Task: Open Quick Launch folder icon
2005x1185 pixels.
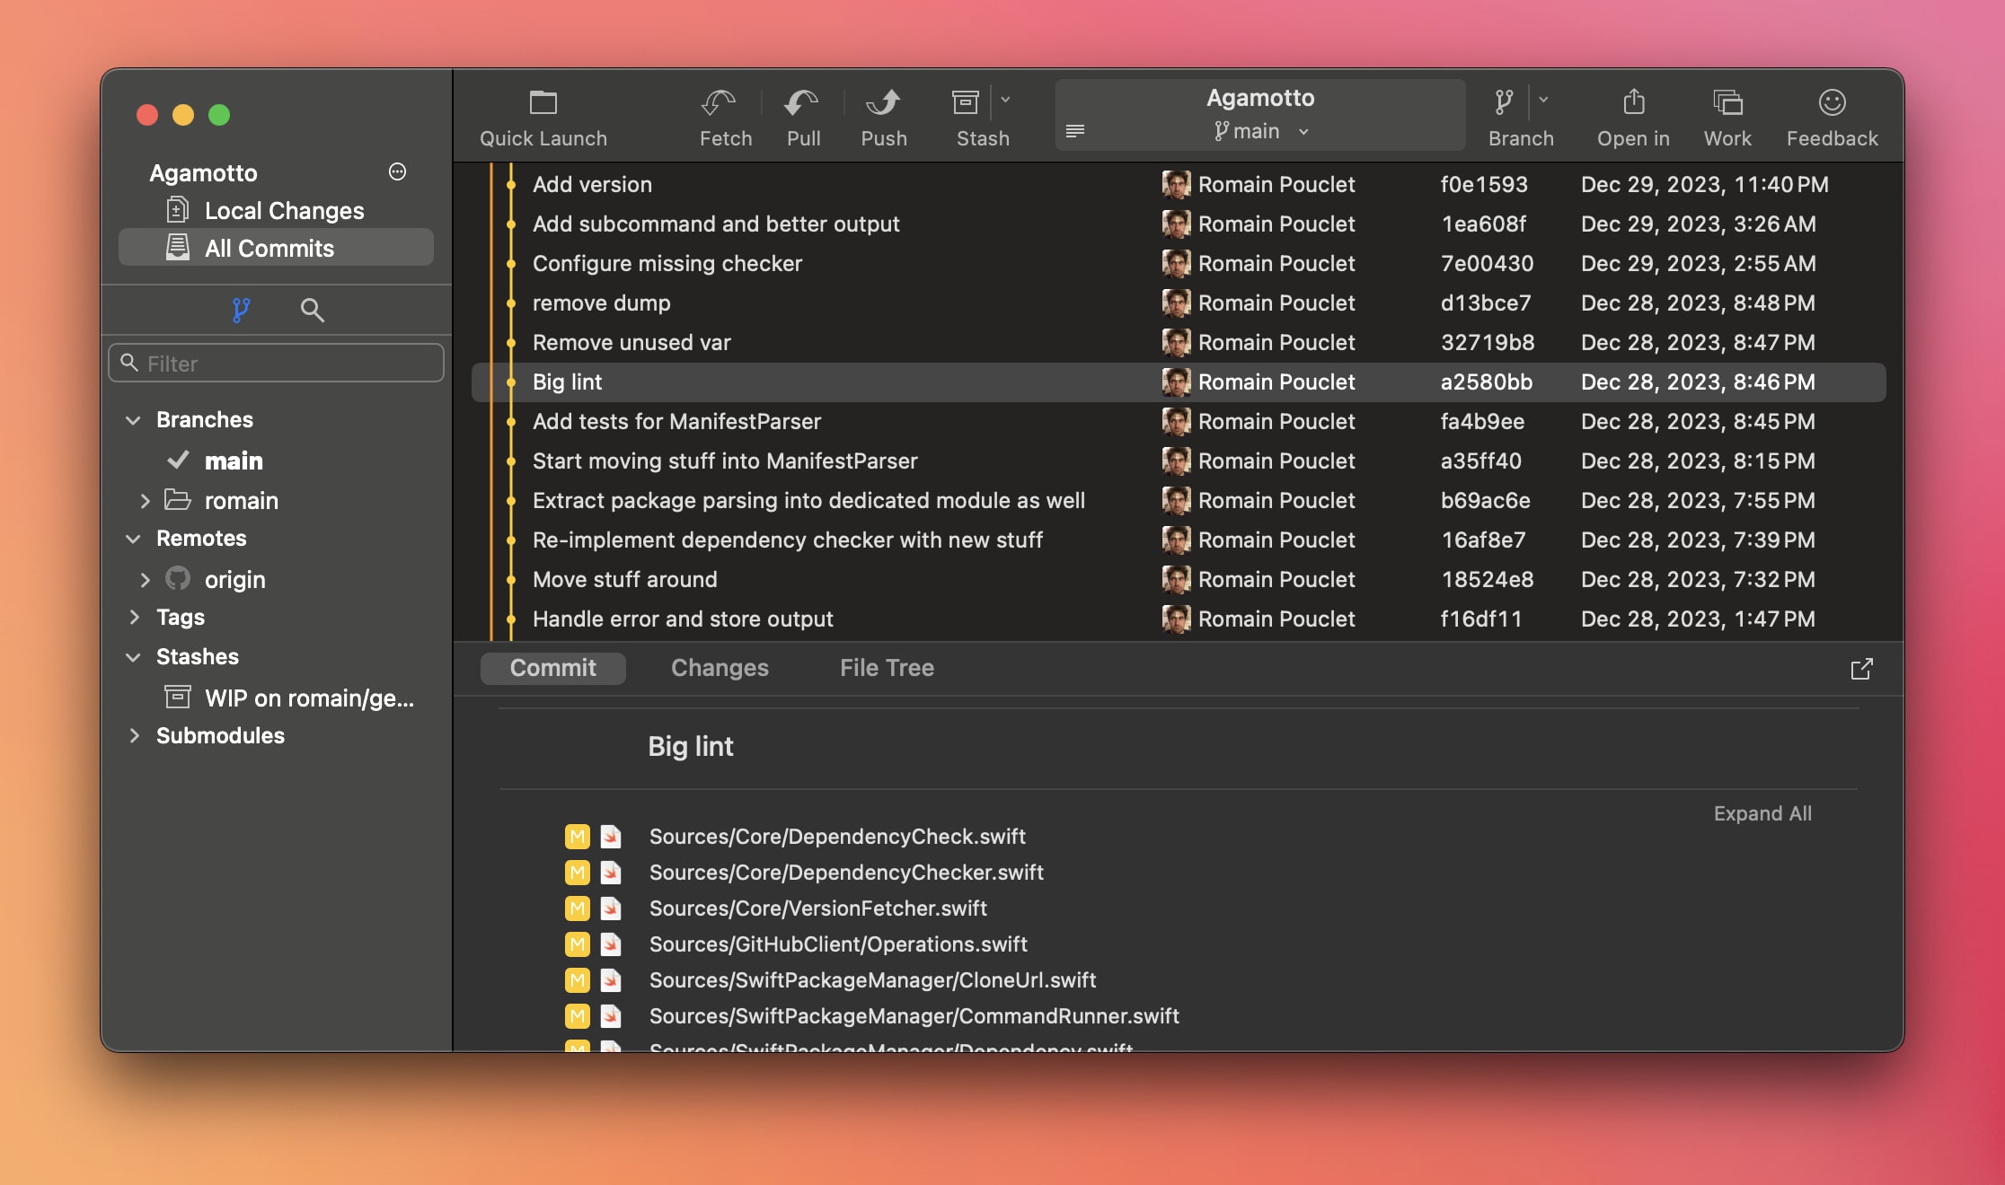Action: (x=543, y=102)
